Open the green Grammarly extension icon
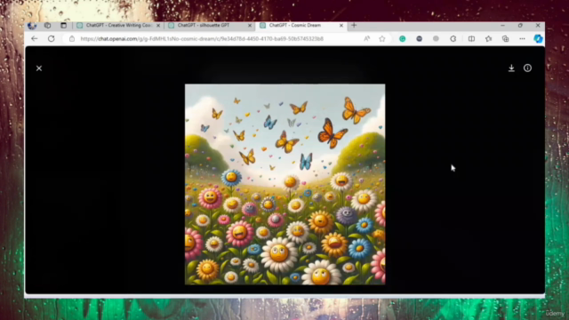Screen dimensions: 569x320 [402, 39]
